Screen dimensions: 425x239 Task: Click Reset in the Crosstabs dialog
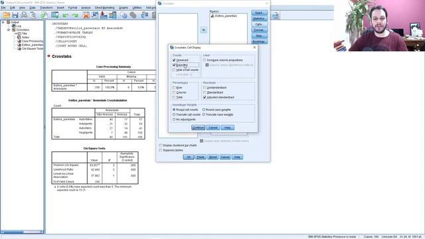coord(212,157)
